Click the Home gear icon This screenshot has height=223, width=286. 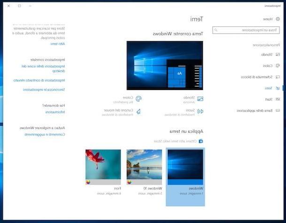[278, 19]
